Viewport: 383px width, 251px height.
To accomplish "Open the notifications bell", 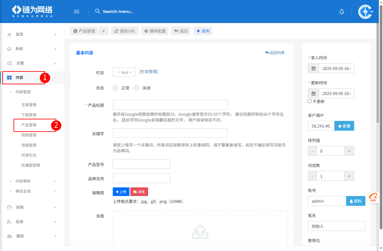I will [x=342, y=12].
